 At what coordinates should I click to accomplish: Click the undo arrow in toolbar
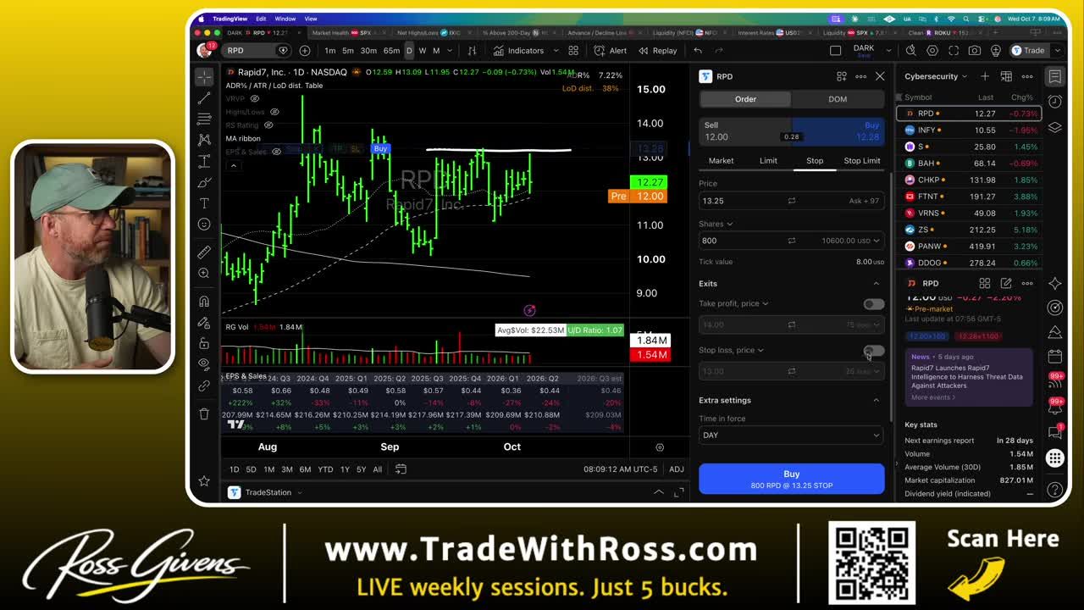(698, 51)
